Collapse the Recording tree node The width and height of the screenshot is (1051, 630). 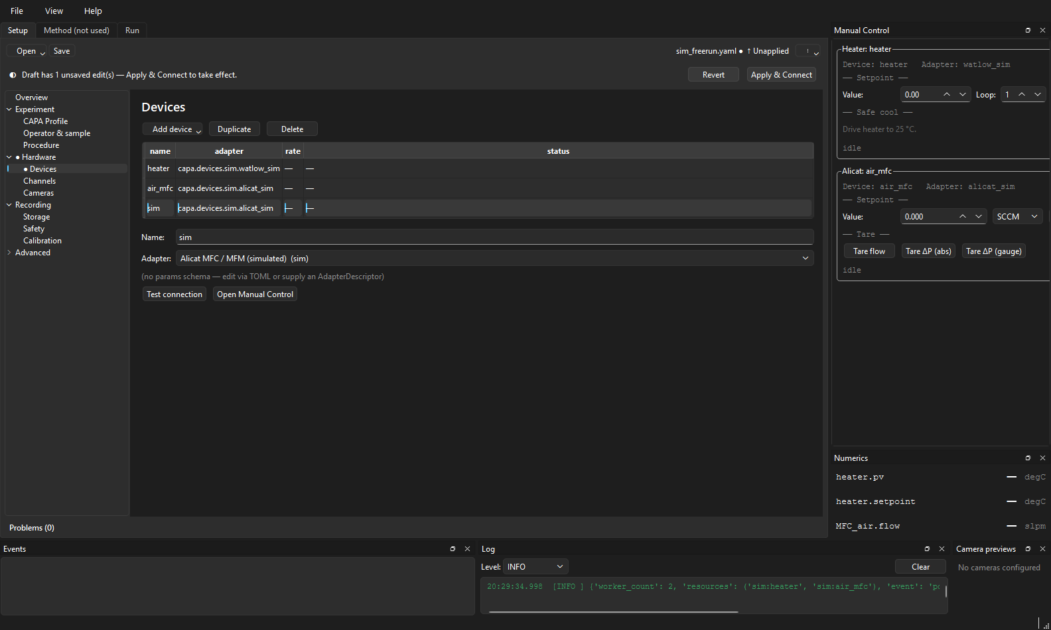tap(9, 205)
